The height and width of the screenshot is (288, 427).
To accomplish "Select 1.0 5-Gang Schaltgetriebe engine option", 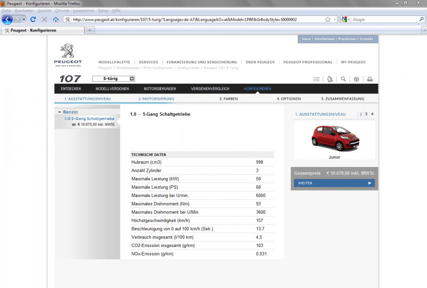I will (x=89, y=119).
